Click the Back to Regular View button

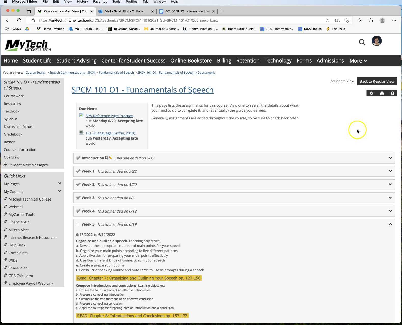click(377, 81)
